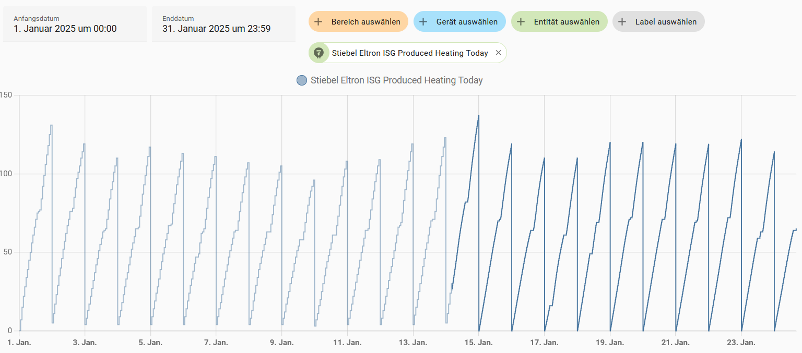Toggle series via legend text Stiebel Eltron ISG

[x=396, y=80]
